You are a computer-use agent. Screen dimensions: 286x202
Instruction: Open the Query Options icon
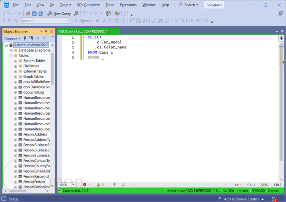click(x=117, y=21)
